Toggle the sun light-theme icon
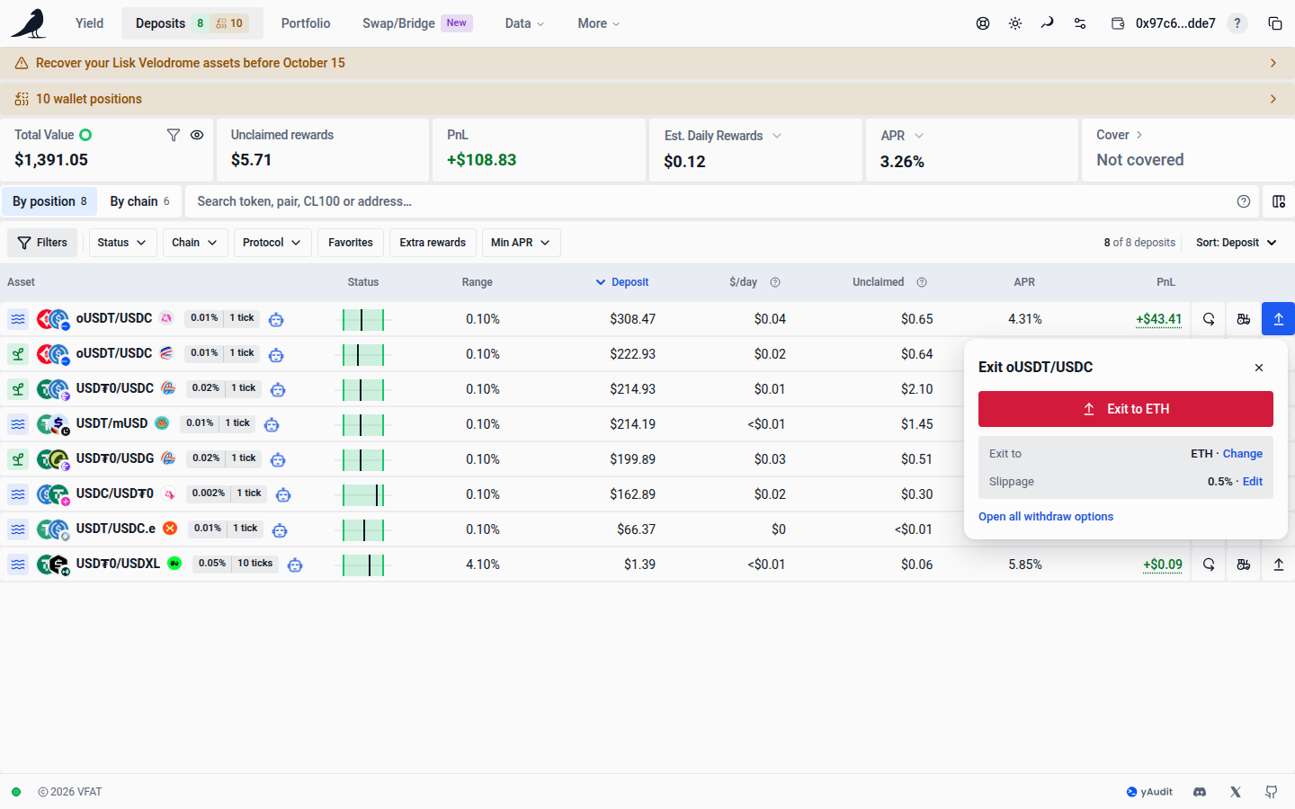Image resolution: width=1295 pixels, height=809 pixels. click(x=1015, y=23)
